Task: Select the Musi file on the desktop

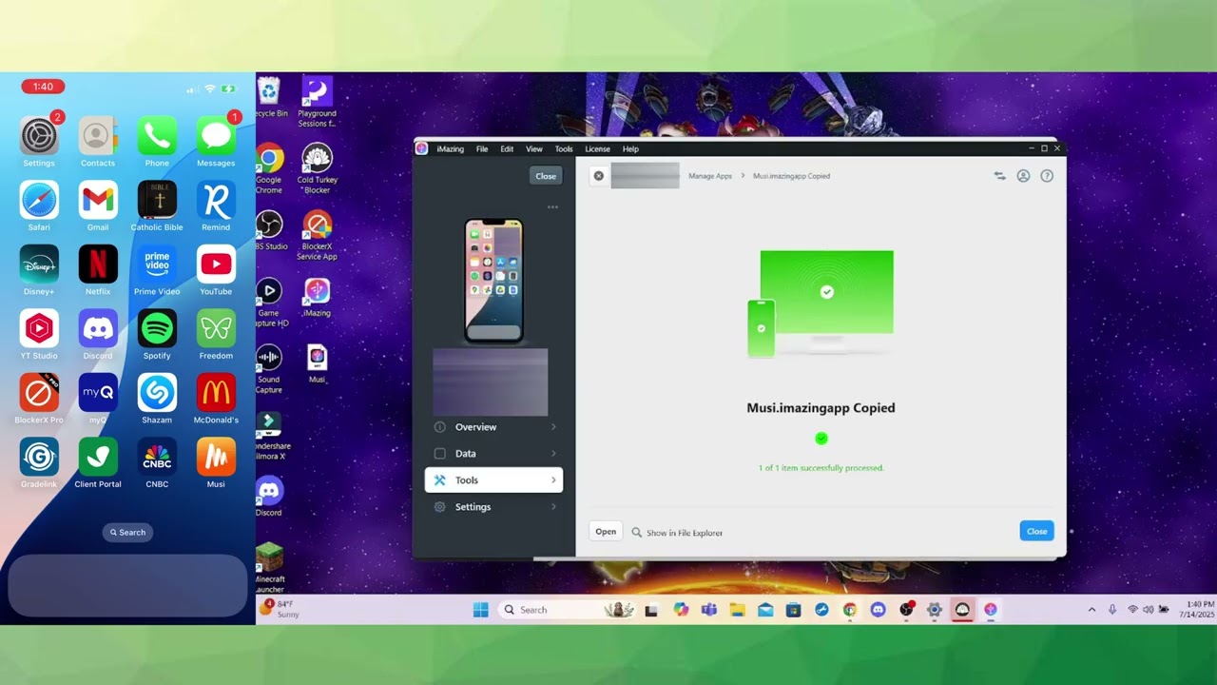Action: click(x=317, y=364)
